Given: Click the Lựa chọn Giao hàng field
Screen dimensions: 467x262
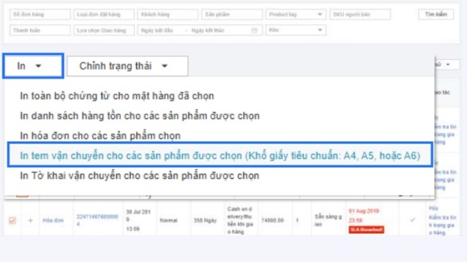Looking at the screenshot, I should tap(104, 30).
